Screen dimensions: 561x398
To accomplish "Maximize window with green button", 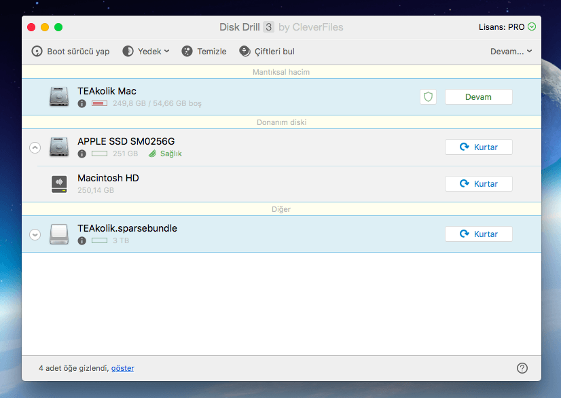I will pos(58,27).
